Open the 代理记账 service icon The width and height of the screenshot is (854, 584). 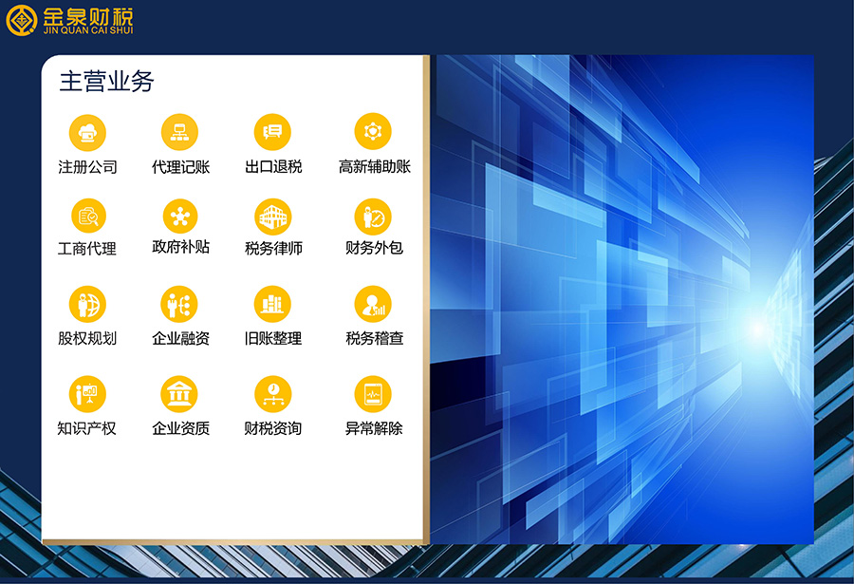pyautogui.click(x=179, y=132)
